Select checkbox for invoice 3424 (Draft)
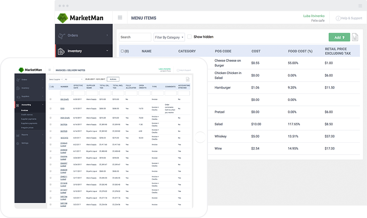Screen dimensions: 367x218 click(x=50, y=117)
